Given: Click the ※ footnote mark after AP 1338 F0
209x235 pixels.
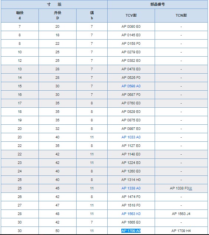Looking at the screenshot, I should 191,188.
